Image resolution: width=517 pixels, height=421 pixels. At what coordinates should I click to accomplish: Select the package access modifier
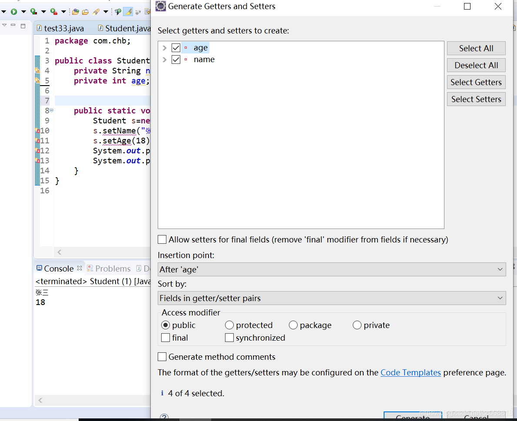[293, 325]
